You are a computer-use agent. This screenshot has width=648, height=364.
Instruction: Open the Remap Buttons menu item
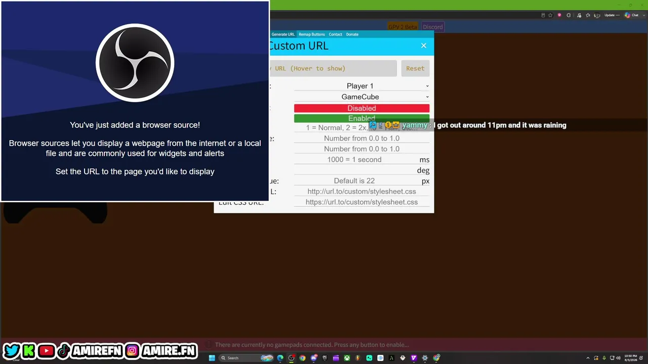pos(312,34)
